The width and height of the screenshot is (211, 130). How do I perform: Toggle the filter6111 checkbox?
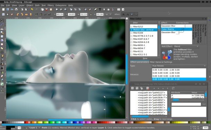click(131, 52)
